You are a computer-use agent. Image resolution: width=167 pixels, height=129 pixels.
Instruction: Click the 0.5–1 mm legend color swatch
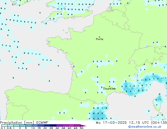[11, 126]
